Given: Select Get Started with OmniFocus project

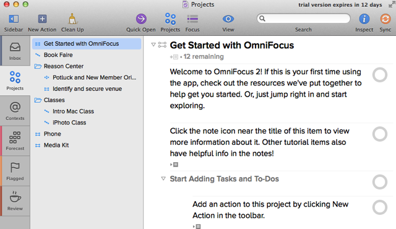Looking at the screenshot, I should point(87,44).
